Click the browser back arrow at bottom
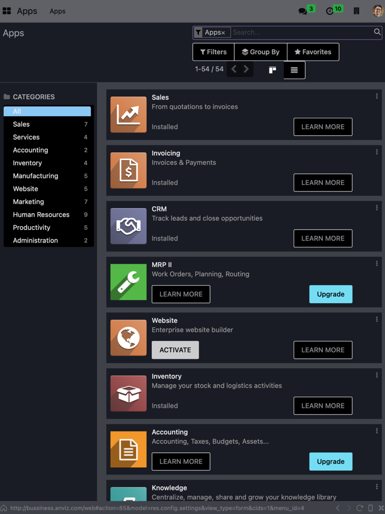 (x=338, y=508)
